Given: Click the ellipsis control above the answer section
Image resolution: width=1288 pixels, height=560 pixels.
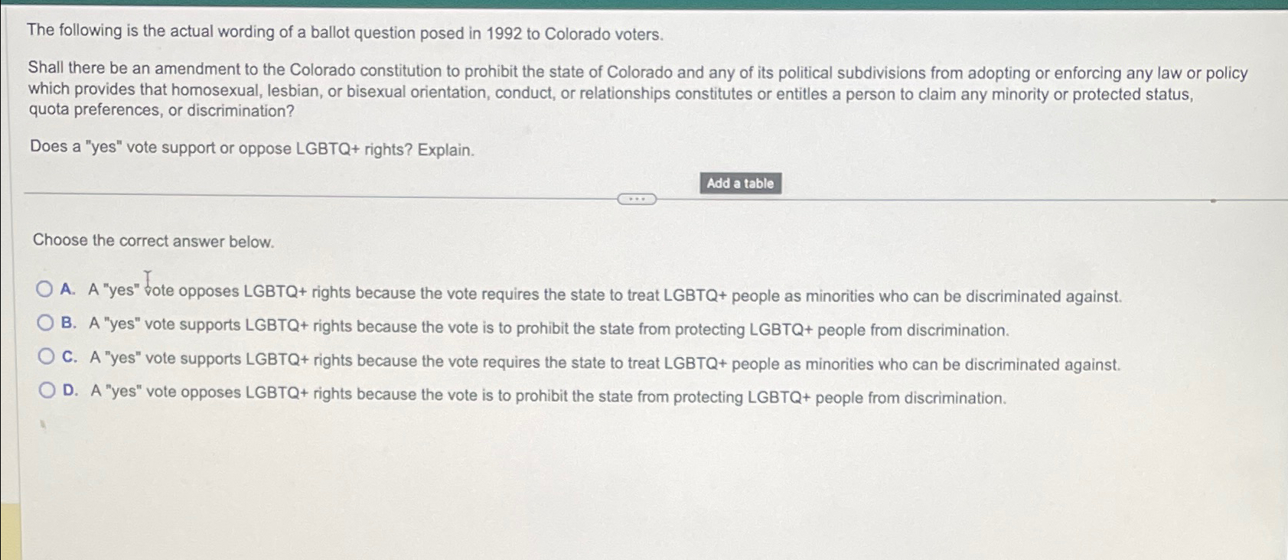Looking at the screenshot, I should pyautogui.click(x=637, y=198).
